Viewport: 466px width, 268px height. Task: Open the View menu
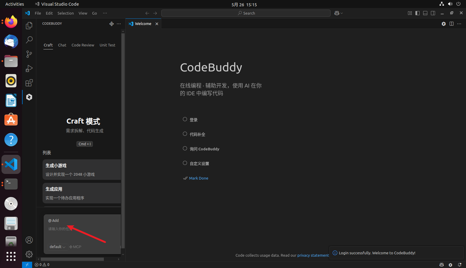point(83,13)
